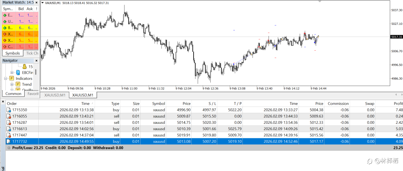Screen dimensions: 403x171
Task: Click close price 5017.17 in highlighted row
Action: tap(317, 141)
